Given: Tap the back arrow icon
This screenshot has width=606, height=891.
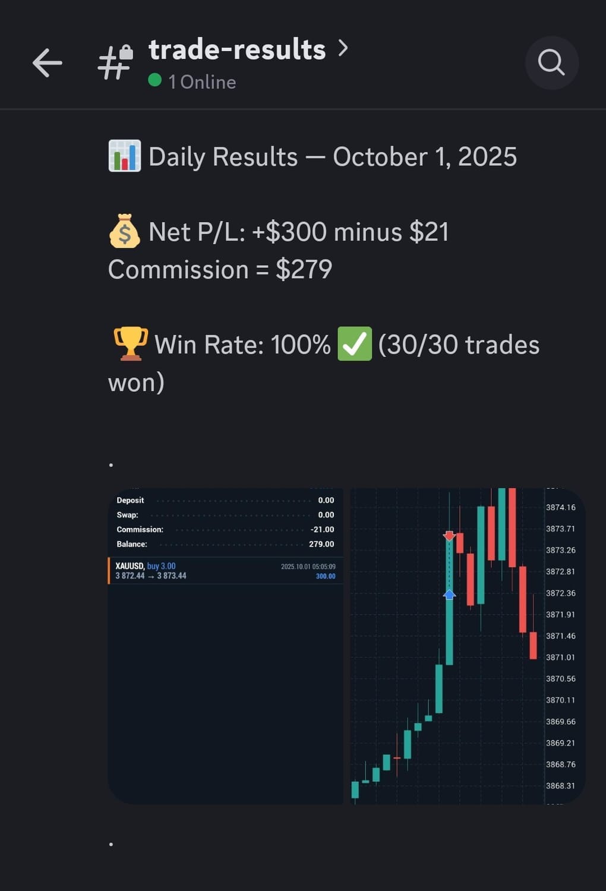Looking at the screenshot, I should pyautogui.click(x=48, y=63).
